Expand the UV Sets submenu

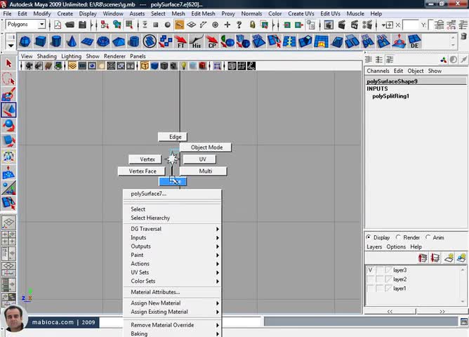coord(172,272)
